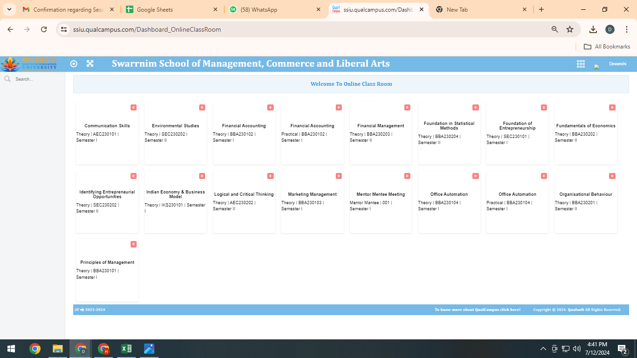Open the Foundation of Entrepreneurship card

point(518,133)
